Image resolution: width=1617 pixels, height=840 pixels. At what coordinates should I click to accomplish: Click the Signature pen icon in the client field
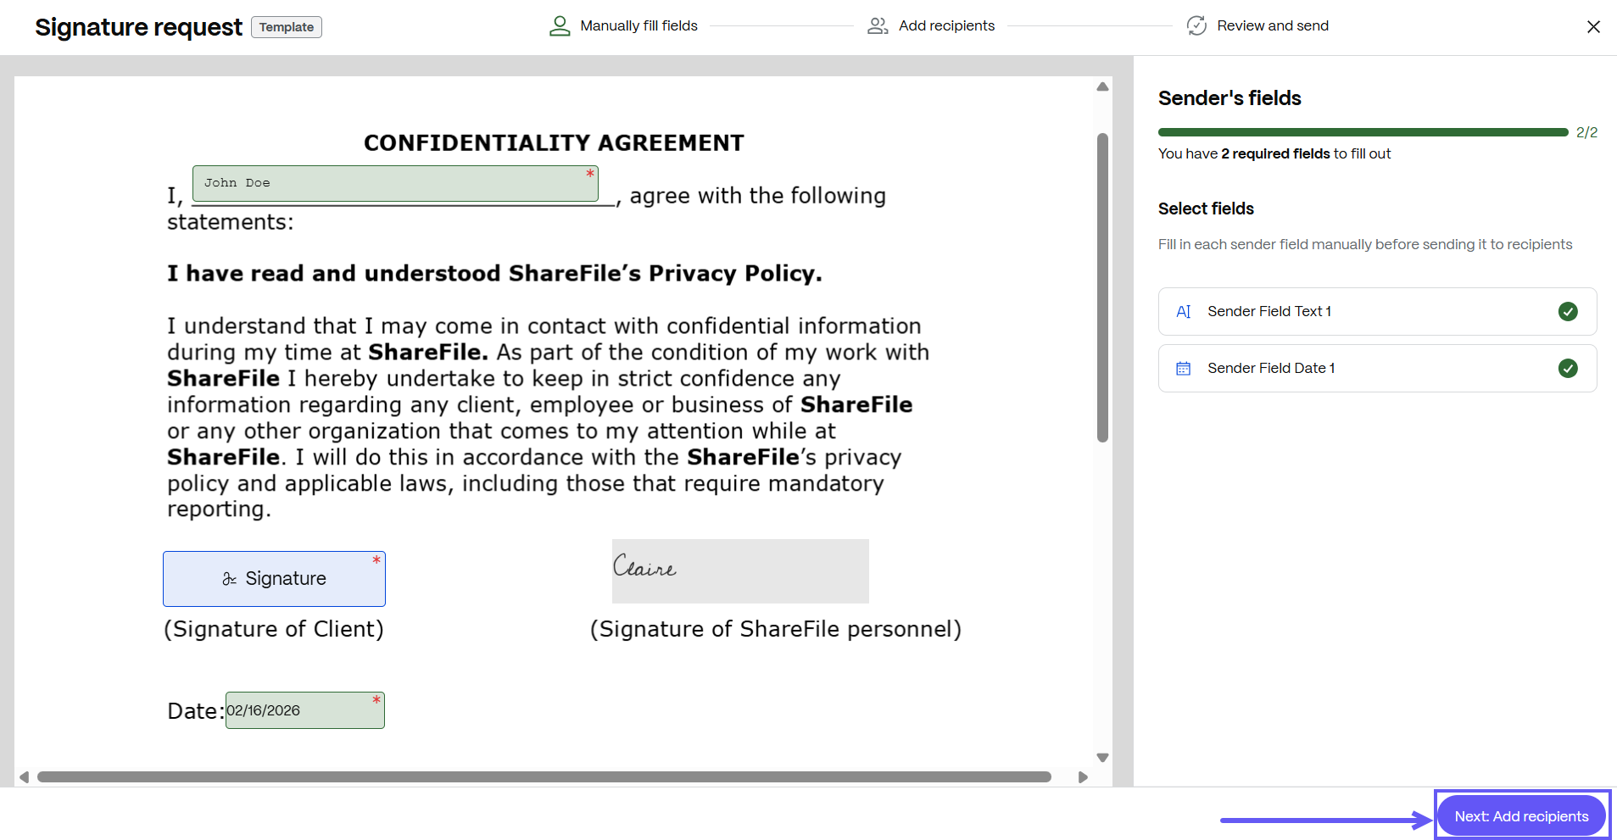coord(229,579)
